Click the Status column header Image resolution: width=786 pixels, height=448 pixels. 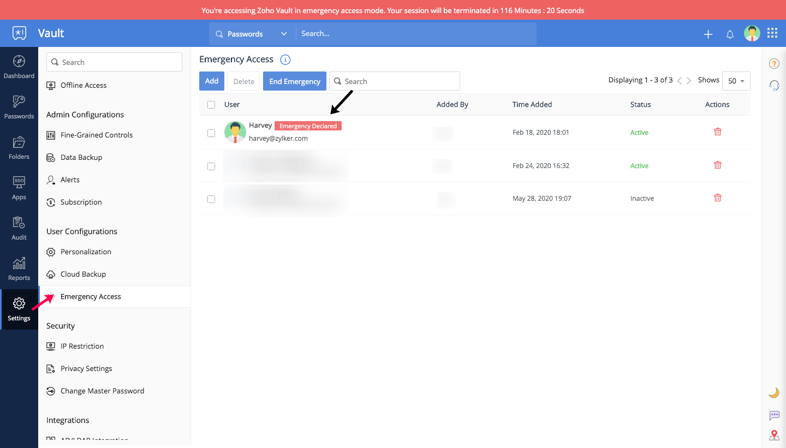tap(641, 104)
